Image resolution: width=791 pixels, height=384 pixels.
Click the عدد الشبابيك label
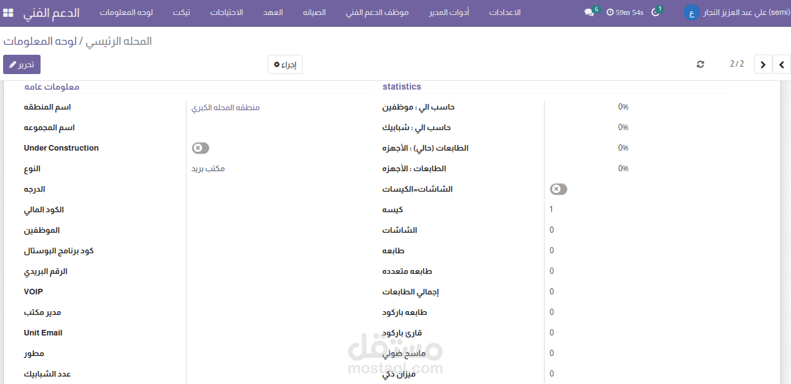47,374
